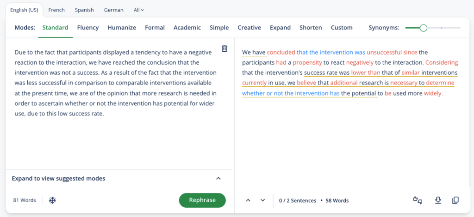Collapse the suggested modes panel chevron
474x217 pixels.
point(218,179)
